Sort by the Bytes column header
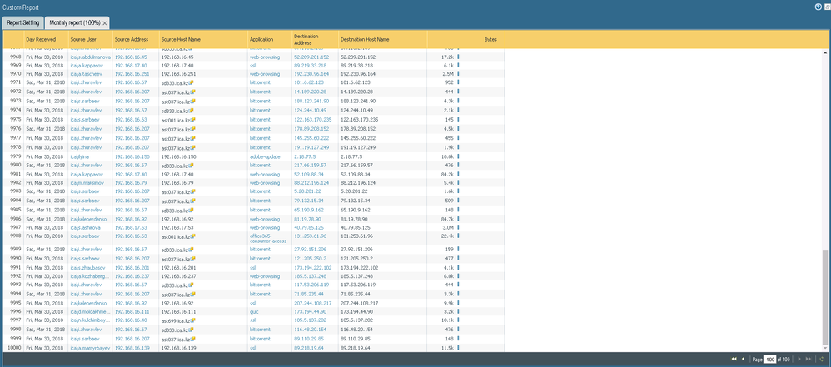Image resolution: width=831 pixels, height=367 pixels. click(x=490, y=39)
